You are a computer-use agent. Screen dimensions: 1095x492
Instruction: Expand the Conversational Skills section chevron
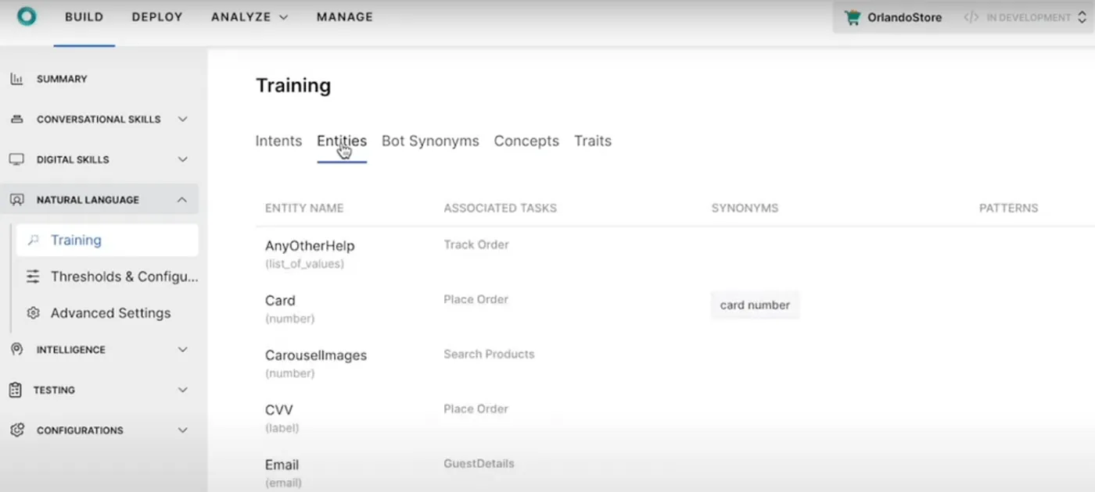click(182, 119)
